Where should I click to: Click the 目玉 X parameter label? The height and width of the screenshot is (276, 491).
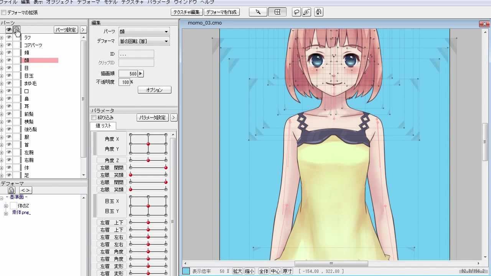[x=112, y=201]
